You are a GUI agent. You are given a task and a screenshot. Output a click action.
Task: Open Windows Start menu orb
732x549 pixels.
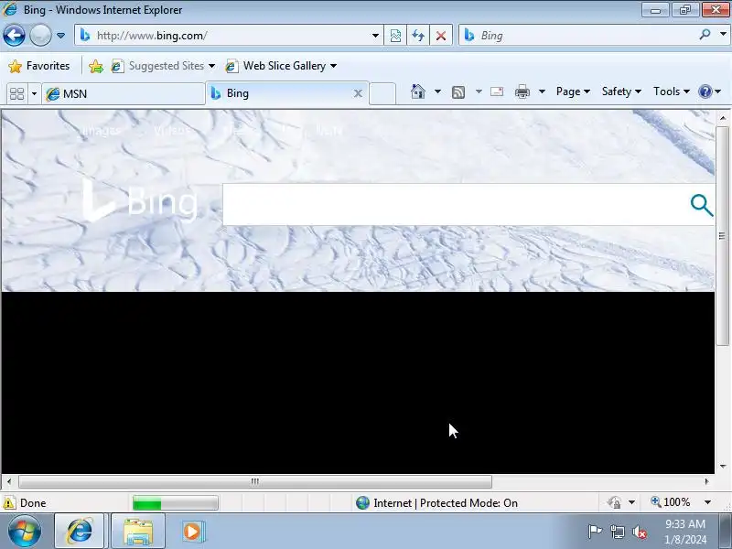(24, 531)
